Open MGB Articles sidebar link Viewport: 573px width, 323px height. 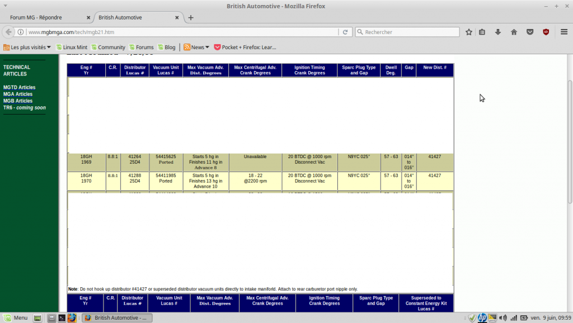(18, 101)
